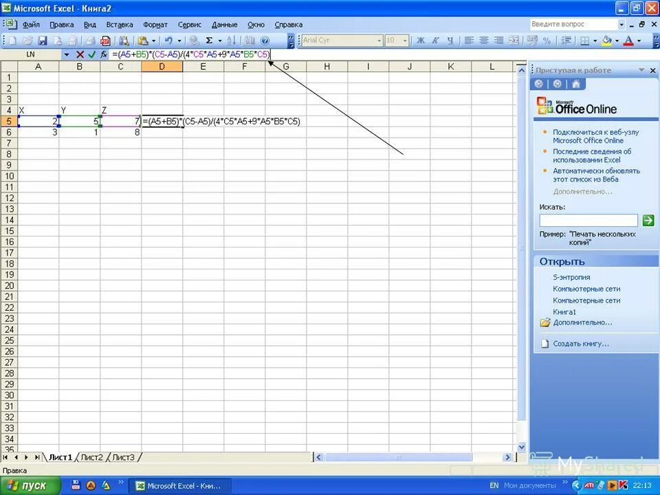Open the Arial Cyr font dropdown
660x495 pixels.
[379, 41]
